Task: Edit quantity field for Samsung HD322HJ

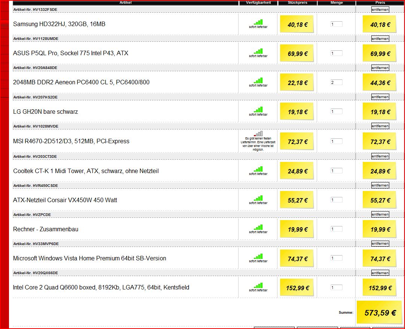Action: pos(337,24)
